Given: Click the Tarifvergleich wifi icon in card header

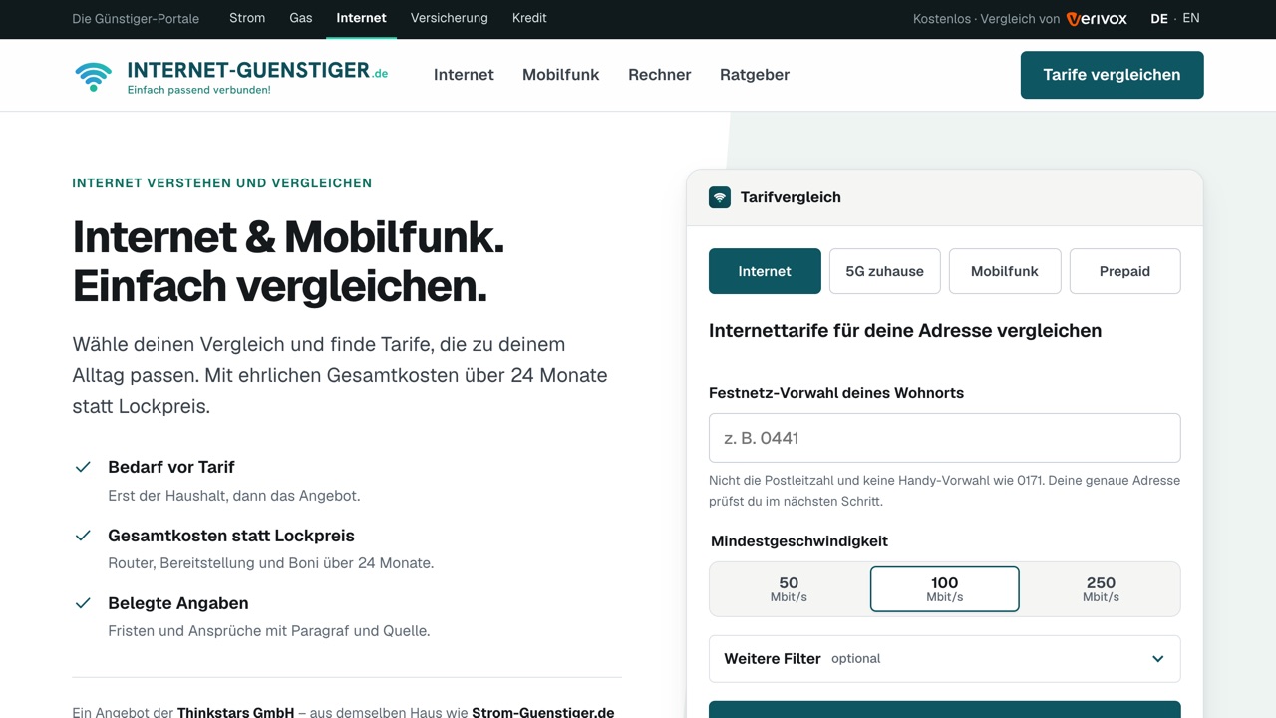Looking at the screenshot, I should [720, 197].
